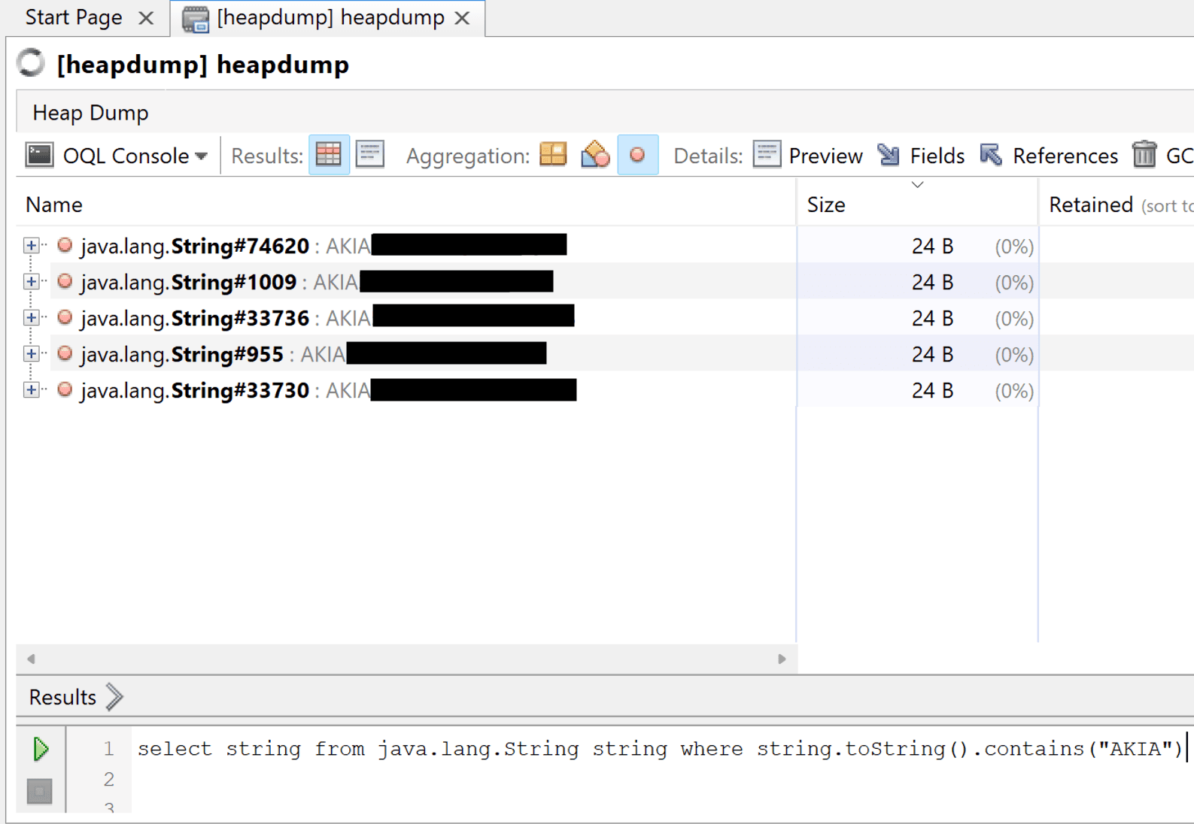
Task: Click the 24 B size of String#1009
Action: [x=933, y=283]
